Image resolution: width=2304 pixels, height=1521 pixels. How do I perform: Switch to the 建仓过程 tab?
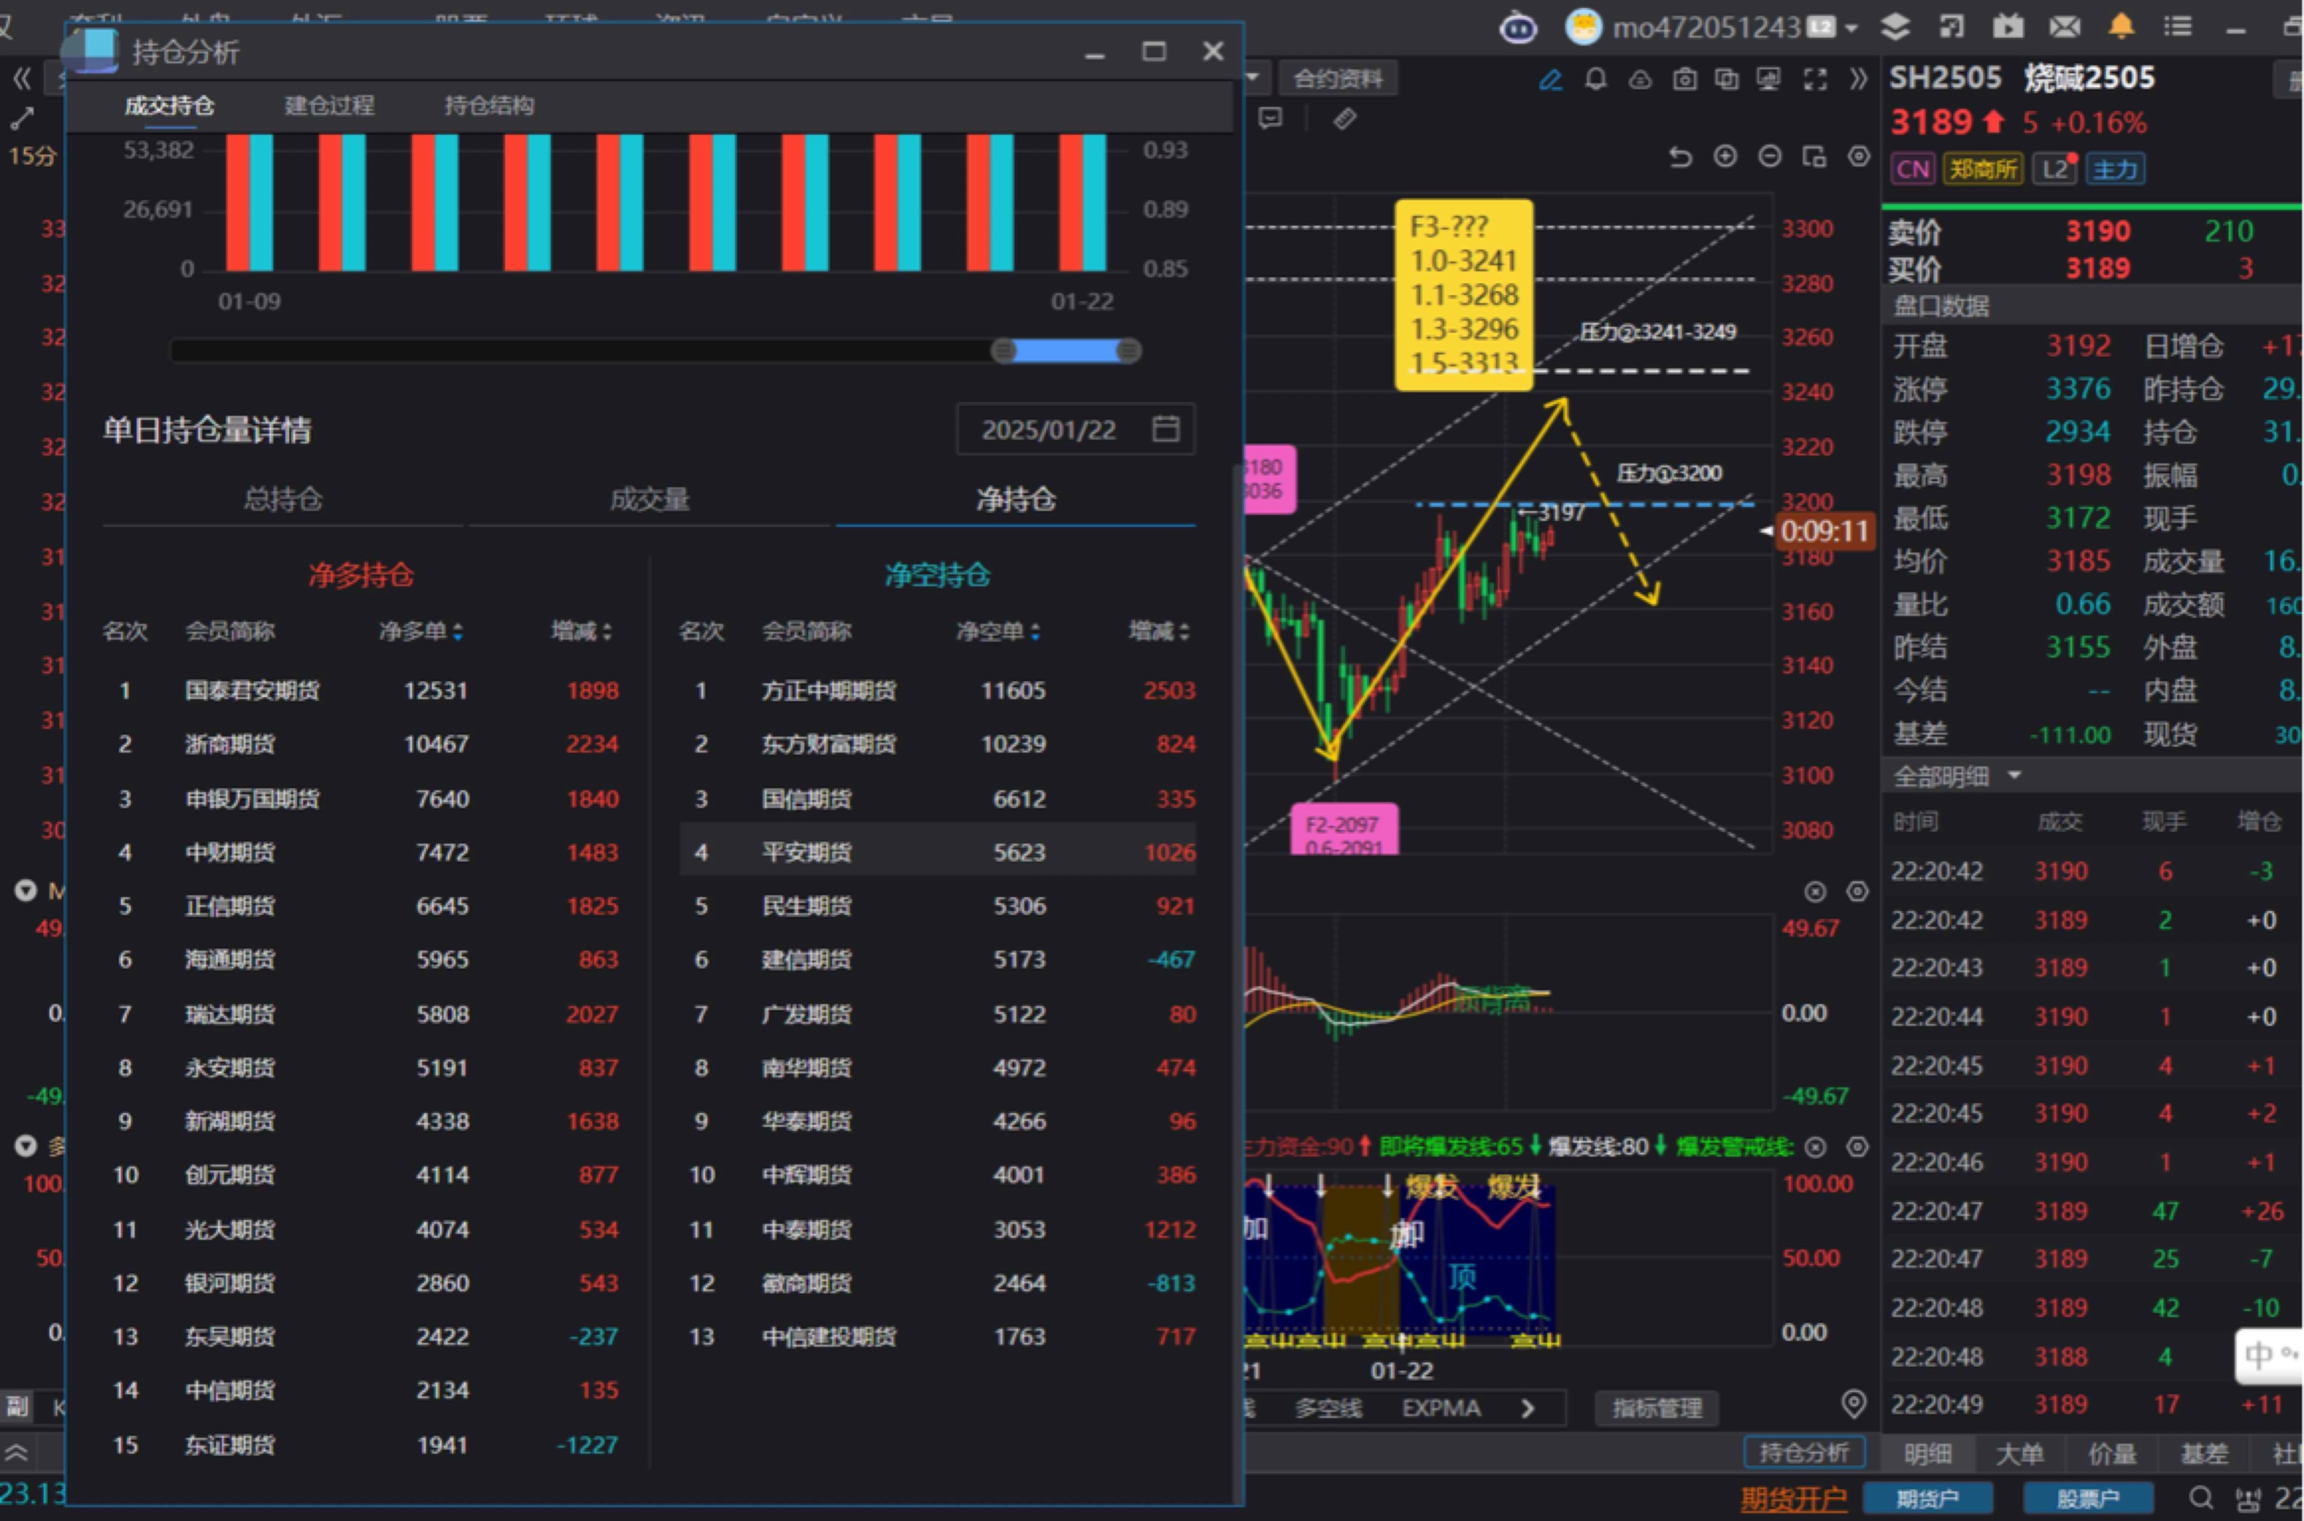pos(329,106)
